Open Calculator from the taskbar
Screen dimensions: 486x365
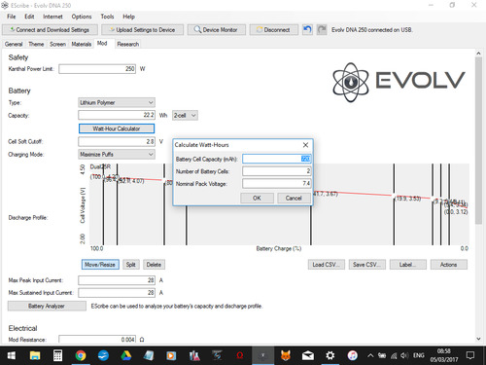click(x=58, y=355)
